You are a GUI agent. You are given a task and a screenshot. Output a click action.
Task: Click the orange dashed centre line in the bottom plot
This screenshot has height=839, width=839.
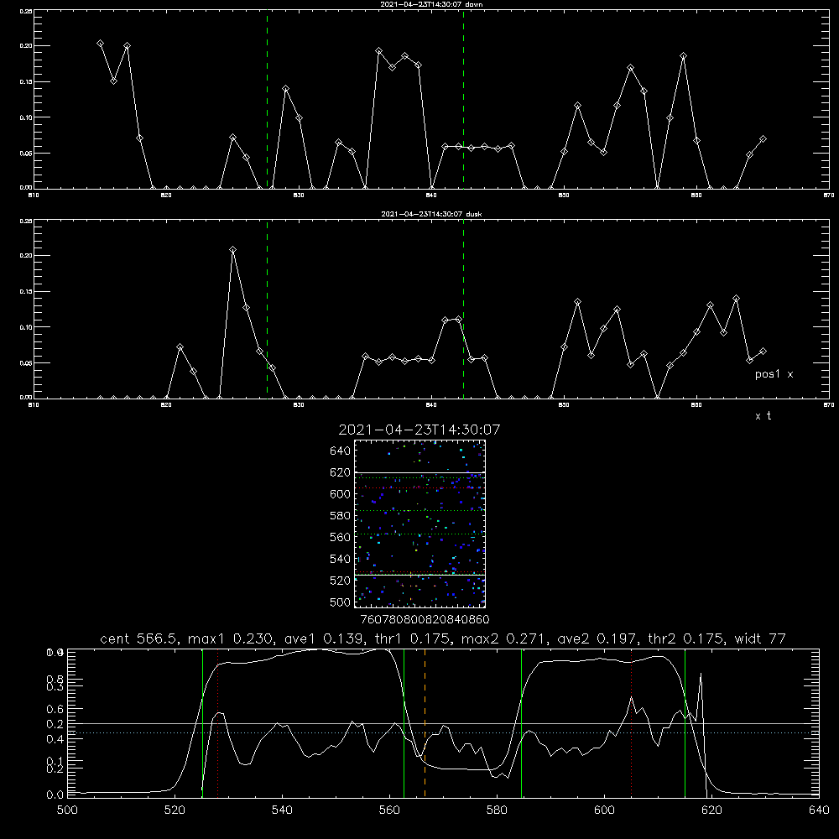(x=425, y=722)
